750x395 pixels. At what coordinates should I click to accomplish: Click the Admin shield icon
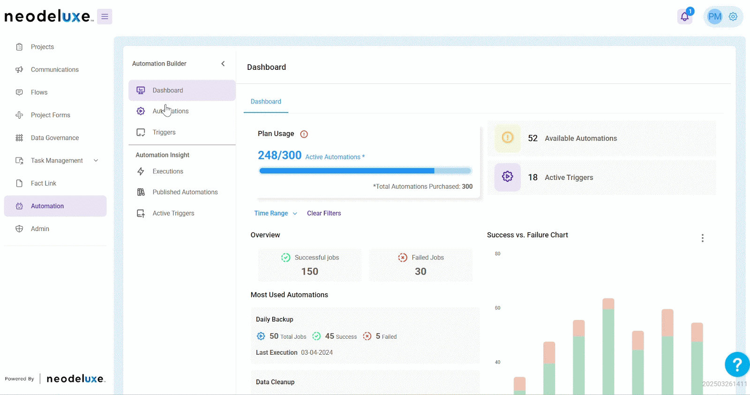pos(19,229)
